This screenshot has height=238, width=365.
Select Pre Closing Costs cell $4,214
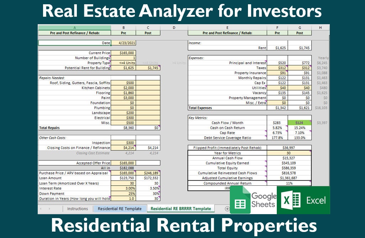click(123, 148)
